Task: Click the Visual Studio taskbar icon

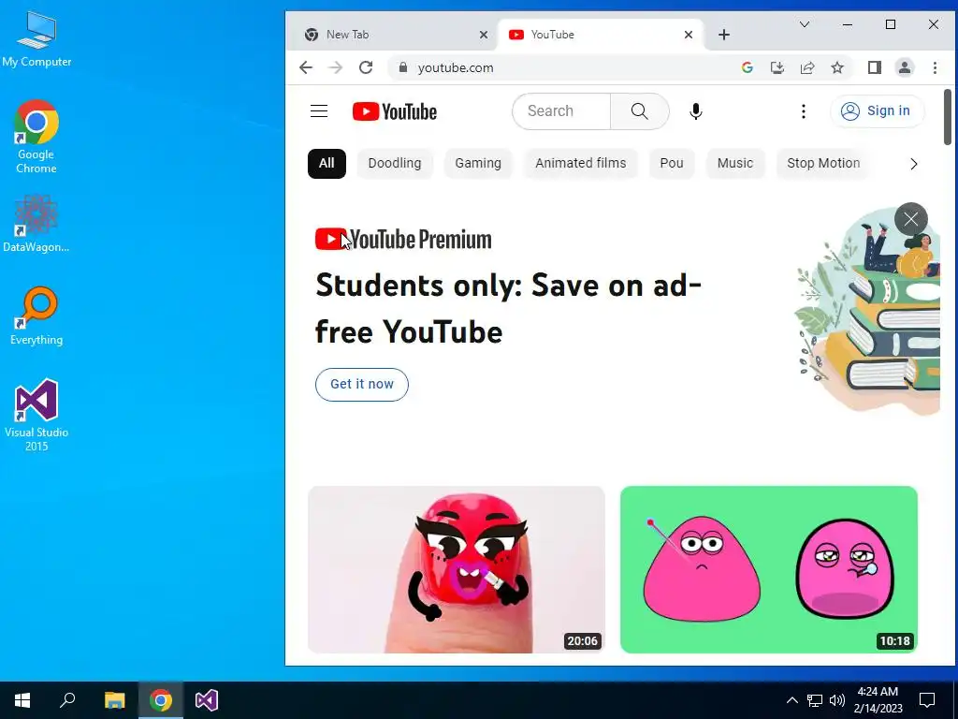Action: 207,700
